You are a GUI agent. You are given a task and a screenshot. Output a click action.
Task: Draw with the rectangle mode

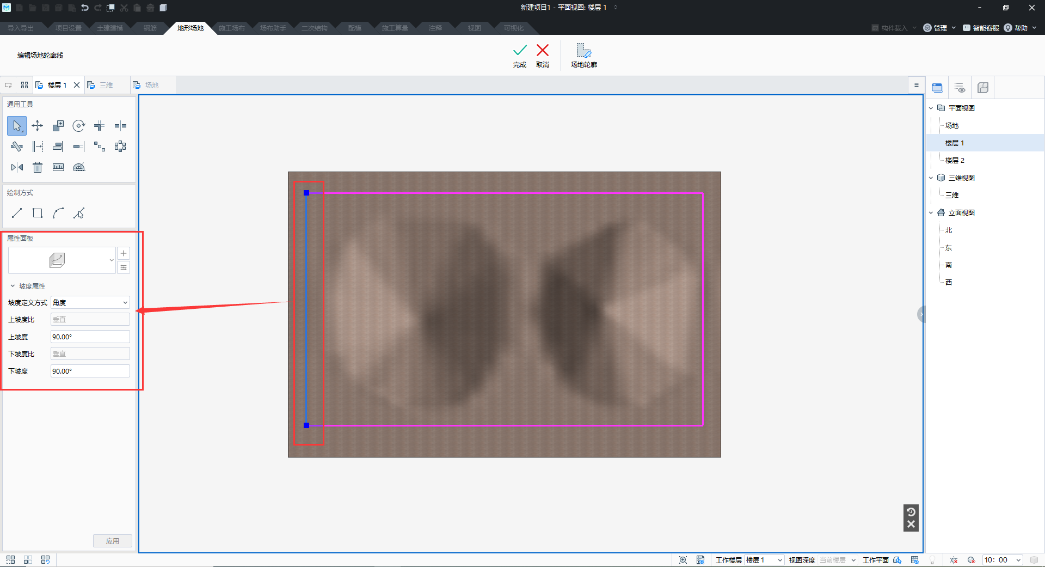[38, 213]
